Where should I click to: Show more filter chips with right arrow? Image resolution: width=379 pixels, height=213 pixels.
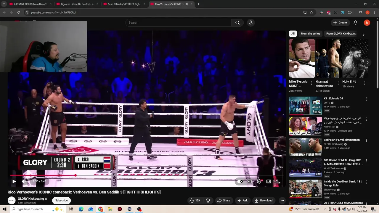(364, 35)
